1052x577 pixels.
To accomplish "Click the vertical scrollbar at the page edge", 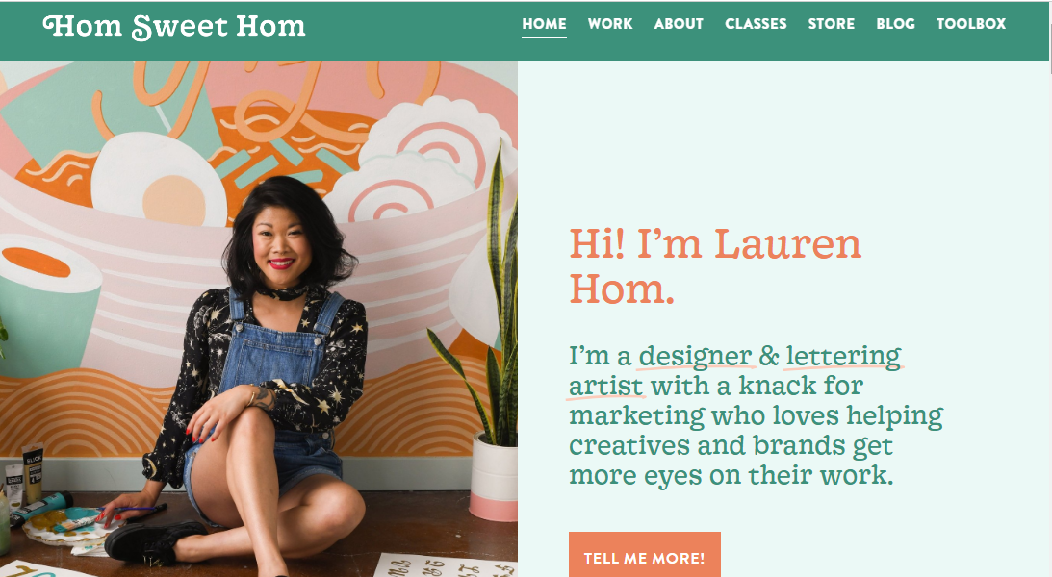I will coord(1049,288).
